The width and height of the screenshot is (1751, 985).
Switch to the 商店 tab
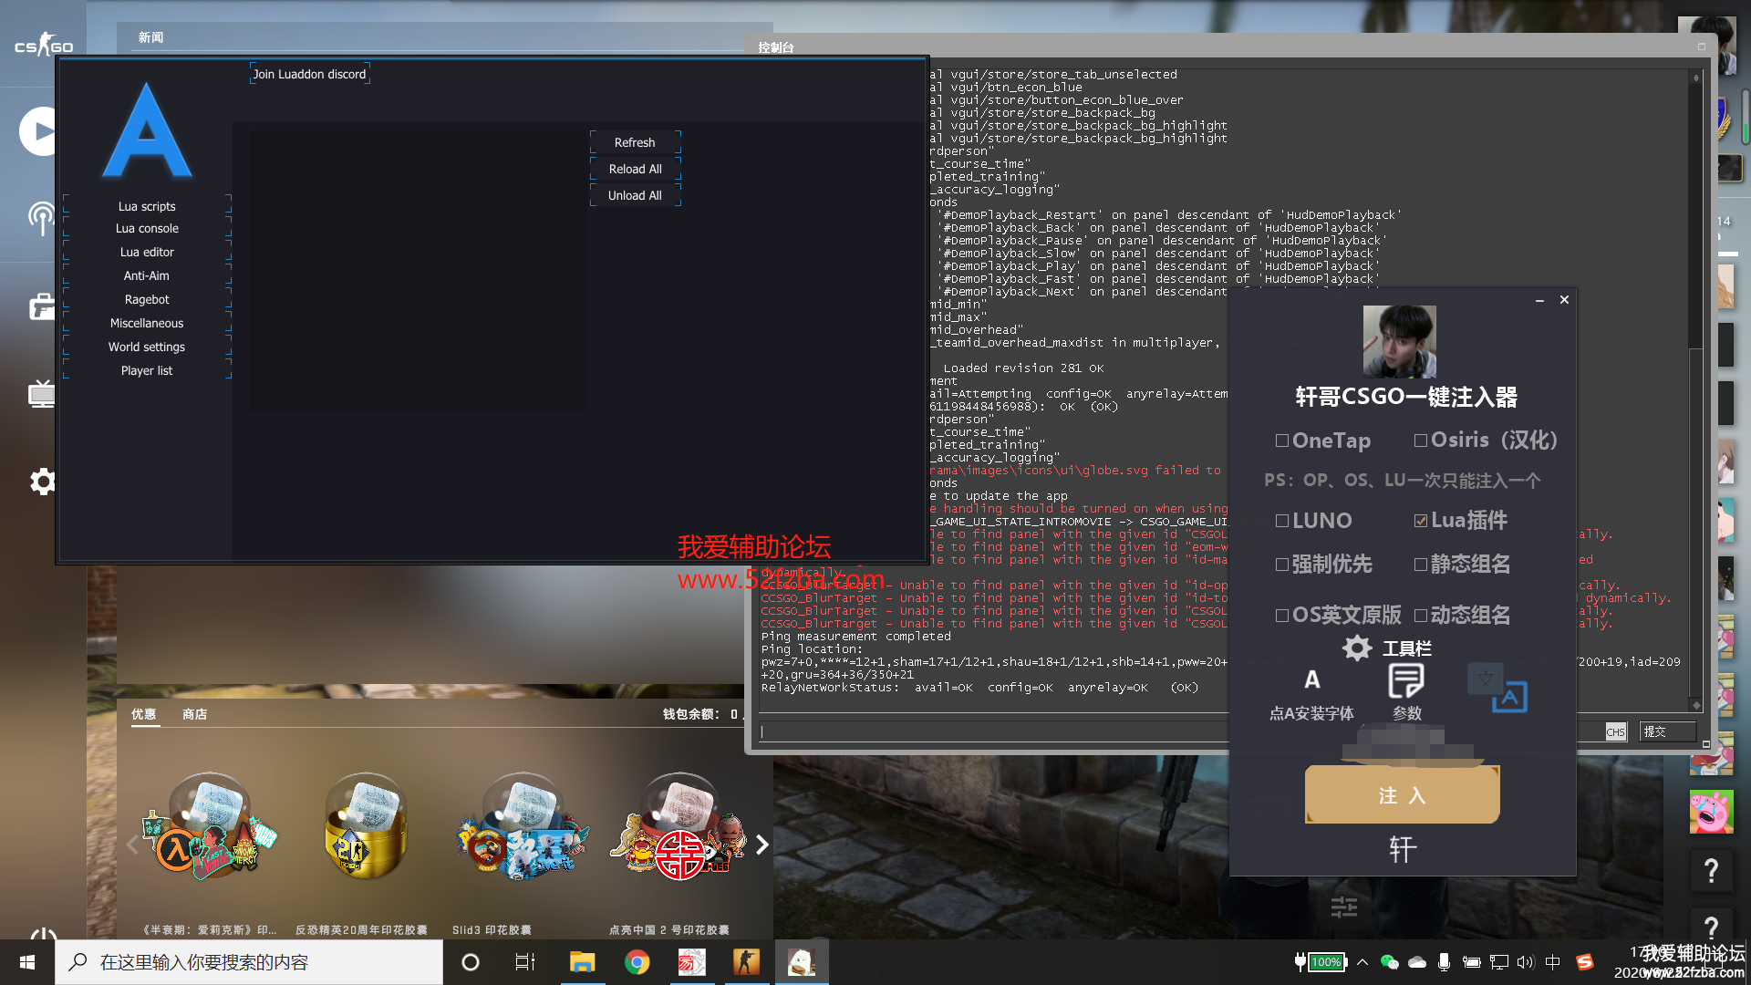194,714
